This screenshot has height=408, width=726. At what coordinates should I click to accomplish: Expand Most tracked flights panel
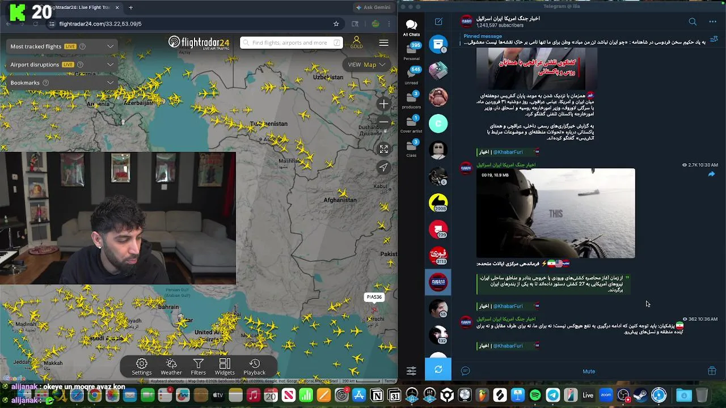tap(110, 46)
